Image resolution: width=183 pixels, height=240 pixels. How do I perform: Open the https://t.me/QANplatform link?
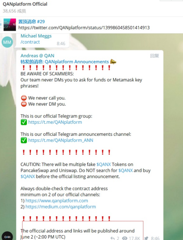pos(55,122)
